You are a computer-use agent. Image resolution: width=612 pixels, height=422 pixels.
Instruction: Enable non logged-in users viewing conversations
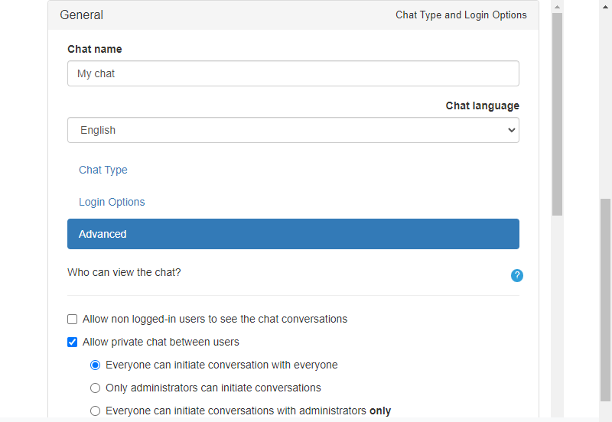(73, 319)
